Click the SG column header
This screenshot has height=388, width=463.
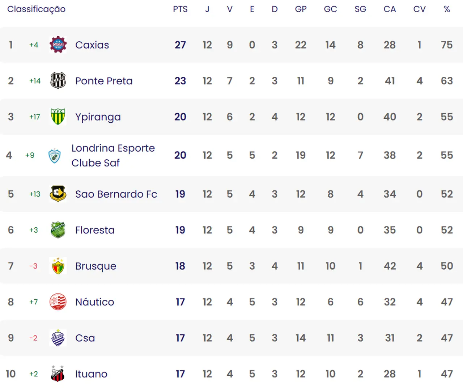(360, 9)
